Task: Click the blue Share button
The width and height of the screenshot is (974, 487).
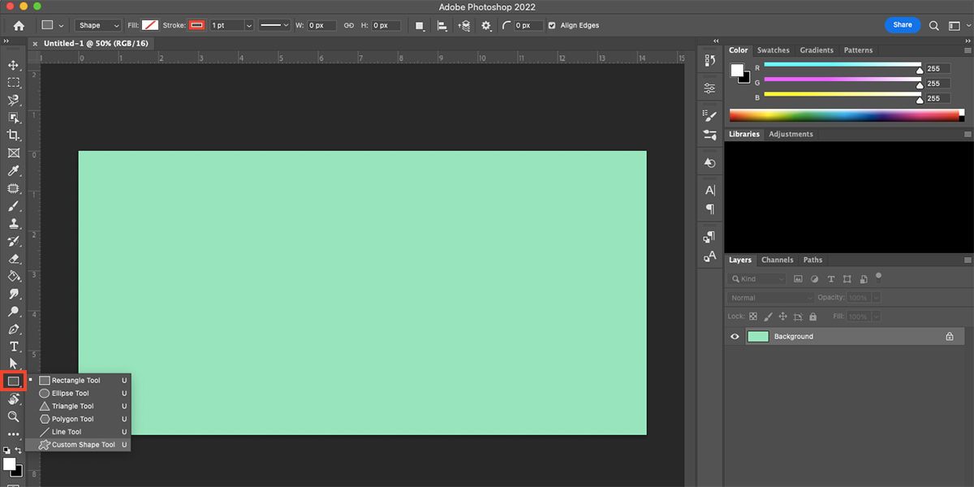Action: coord(902,24)
